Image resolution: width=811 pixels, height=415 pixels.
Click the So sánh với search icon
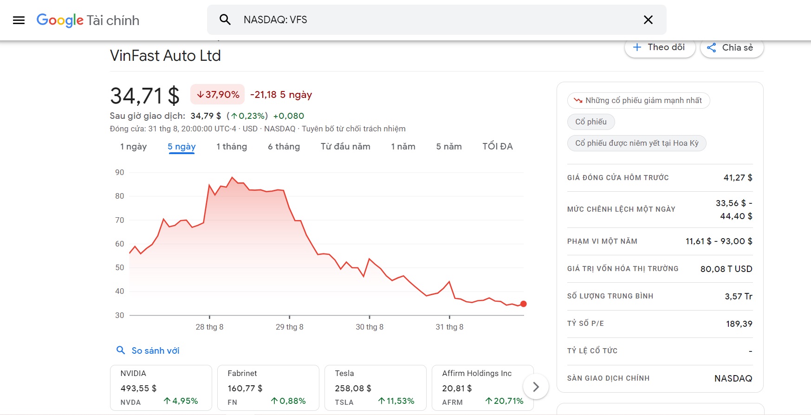pyautogui.click(x=121, y=350)
